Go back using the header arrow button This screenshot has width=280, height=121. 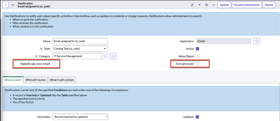tap(5, 5)
